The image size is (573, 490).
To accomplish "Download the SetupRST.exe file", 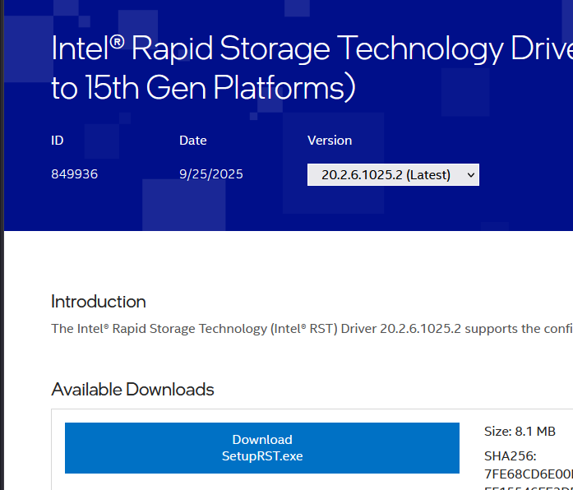I will coord(261,447).
